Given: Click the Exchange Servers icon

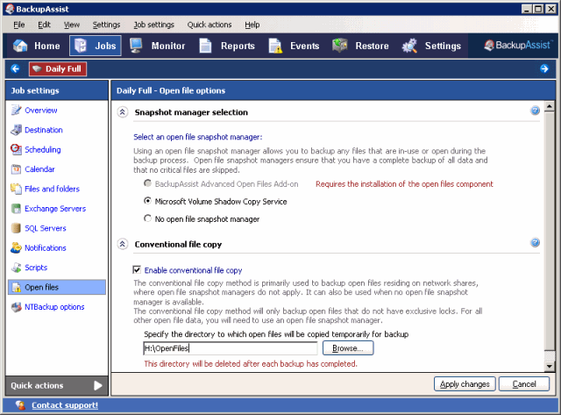Looking at the screenshot, I should click(16, 209).
